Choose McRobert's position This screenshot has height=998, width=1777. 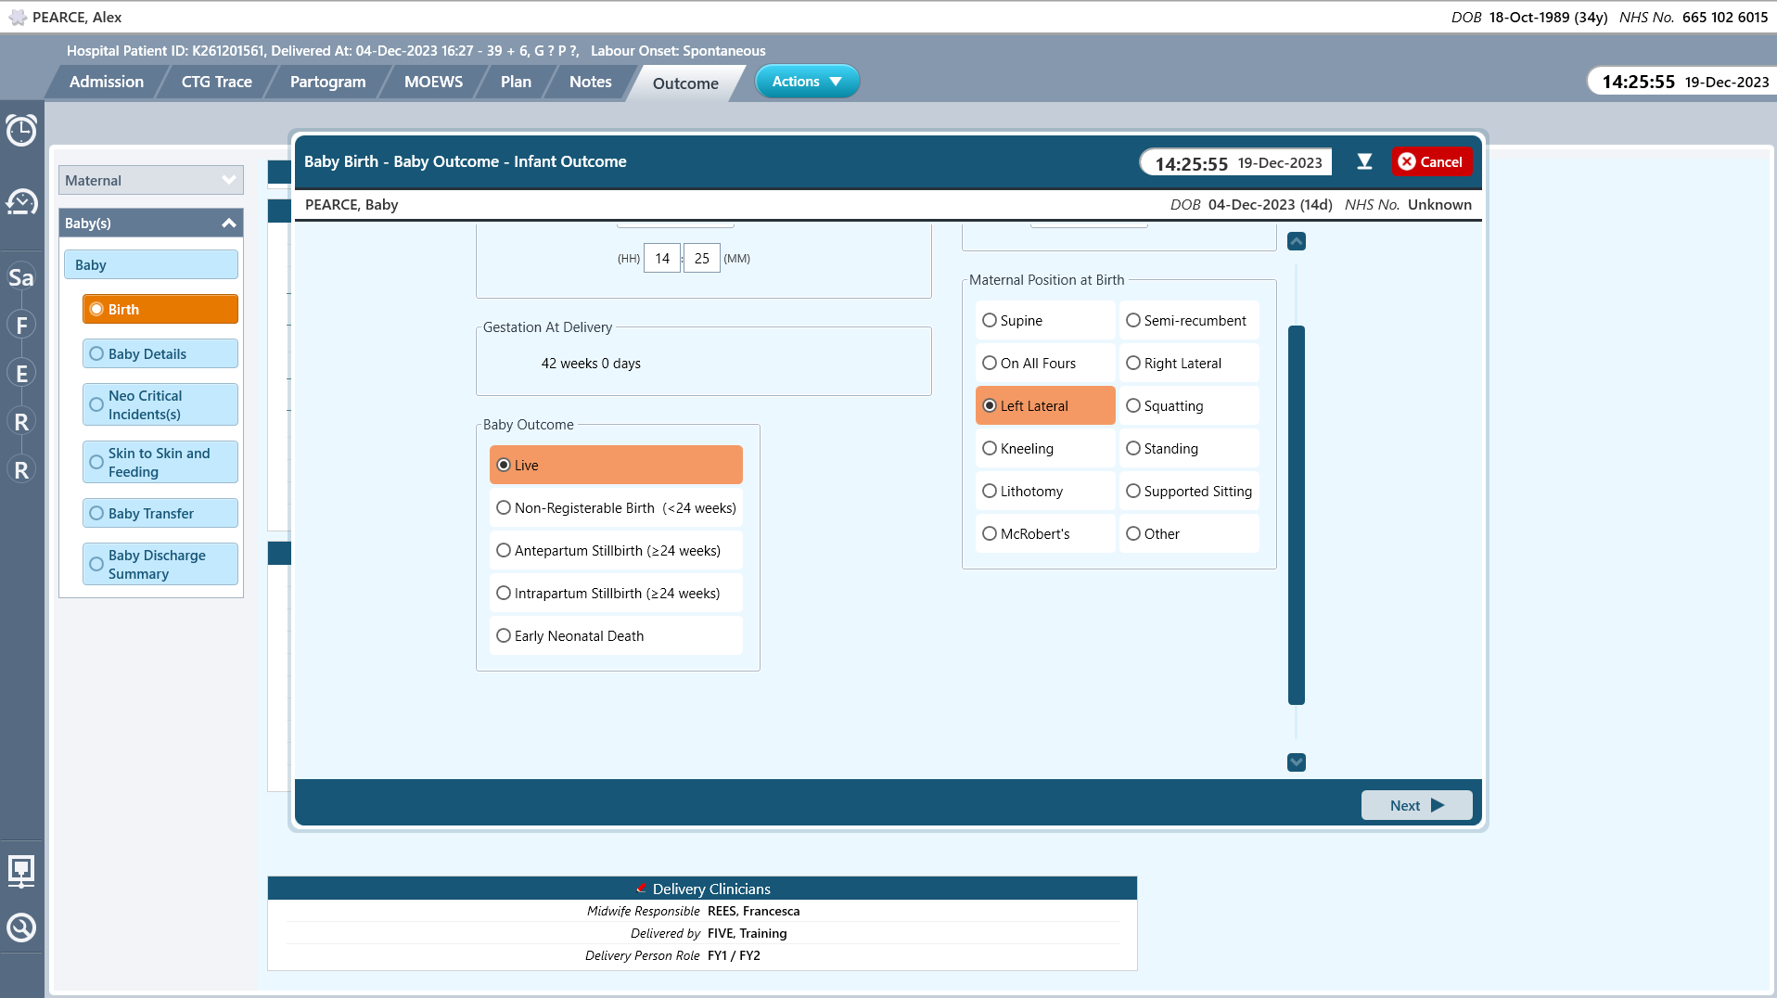point(1045,533)
